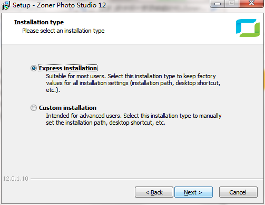Go Back to the previous step
Screen dimensions: 265x205
[154, 192]
